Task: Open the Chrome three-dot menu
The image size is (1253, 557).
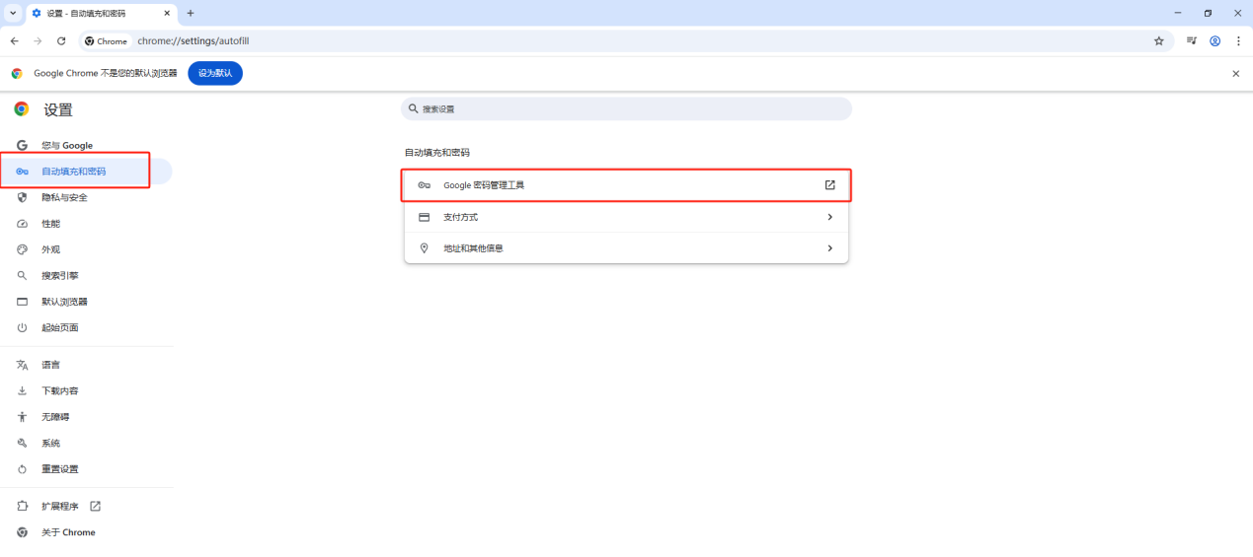Action: [1238, 41]
